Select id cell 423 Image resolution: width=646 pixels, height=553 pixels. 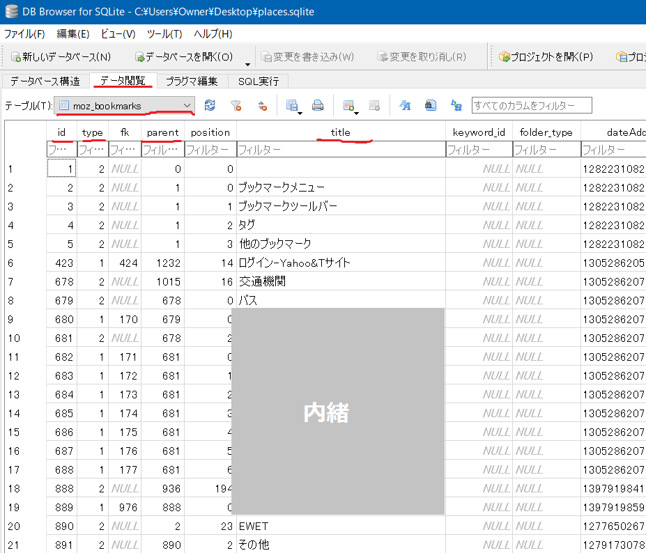coord(61,263)
